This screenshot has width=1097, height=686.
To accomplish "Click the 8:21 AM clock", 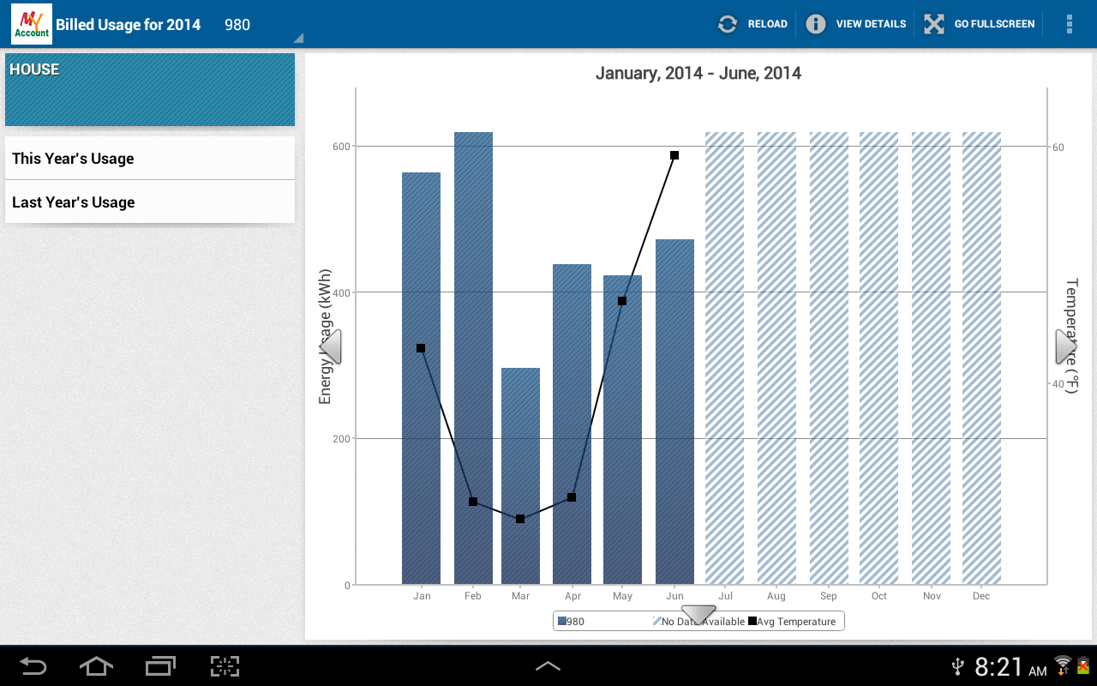I will point(1011,666).
